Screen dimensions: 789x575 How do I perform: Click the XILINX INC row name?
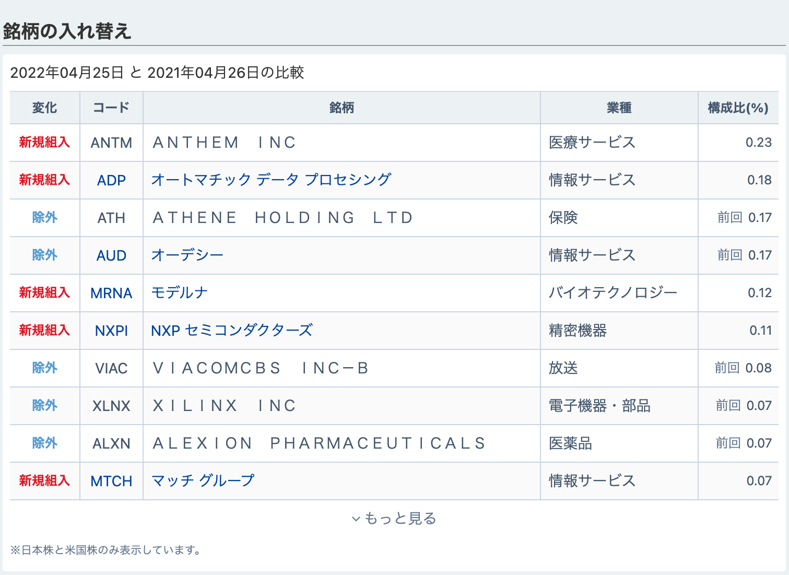click(225, 406)
